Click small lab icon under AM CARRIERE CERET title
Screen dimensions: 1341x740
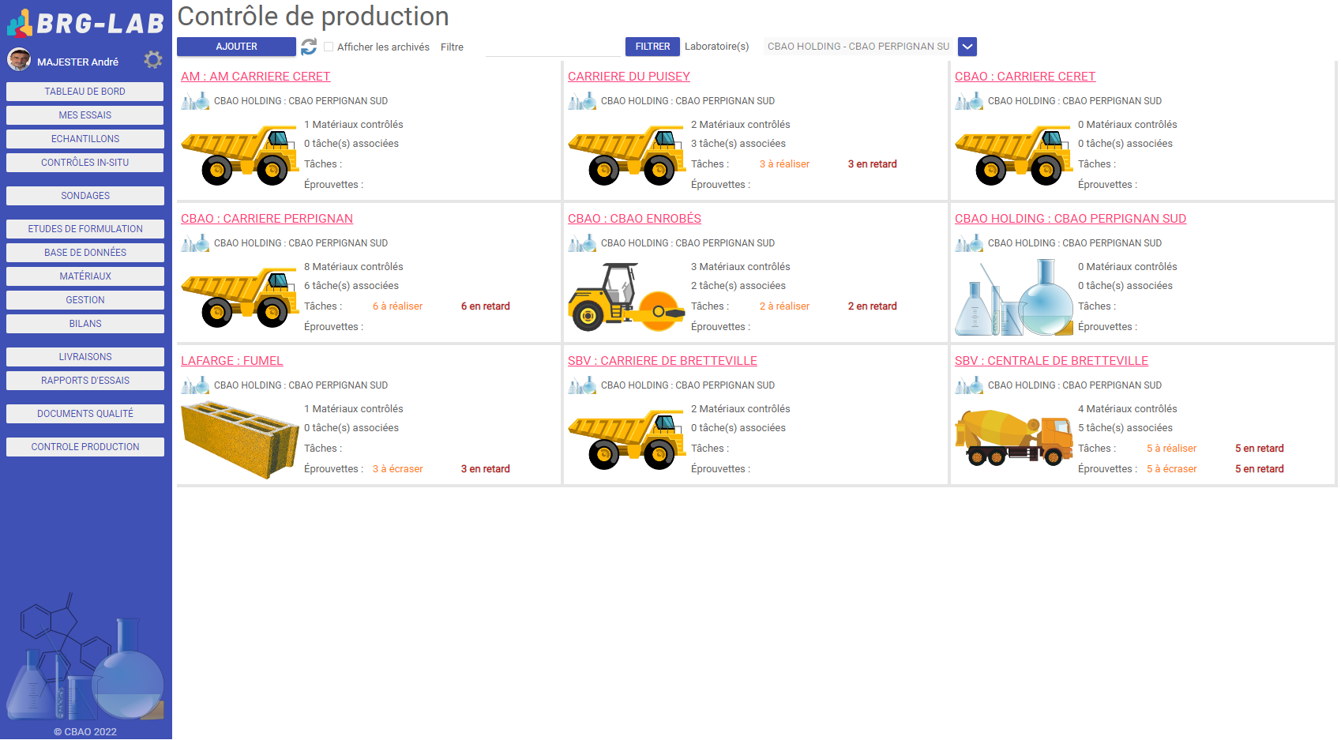coord(195,101)
